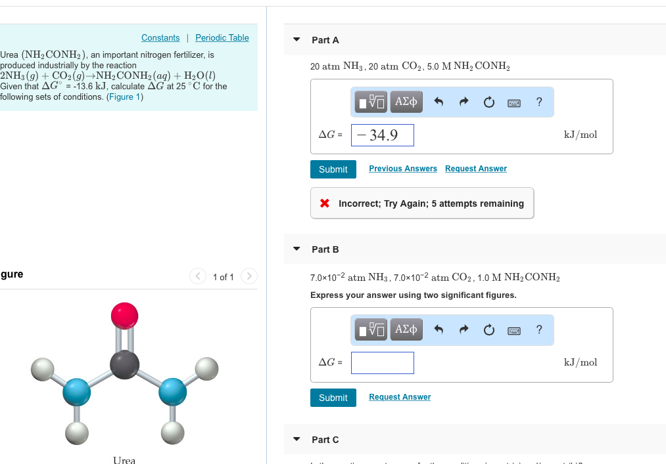This screenshot has width=666, height=464.
Task: Click the next figure navigation arrow
Action: point(249,276)
